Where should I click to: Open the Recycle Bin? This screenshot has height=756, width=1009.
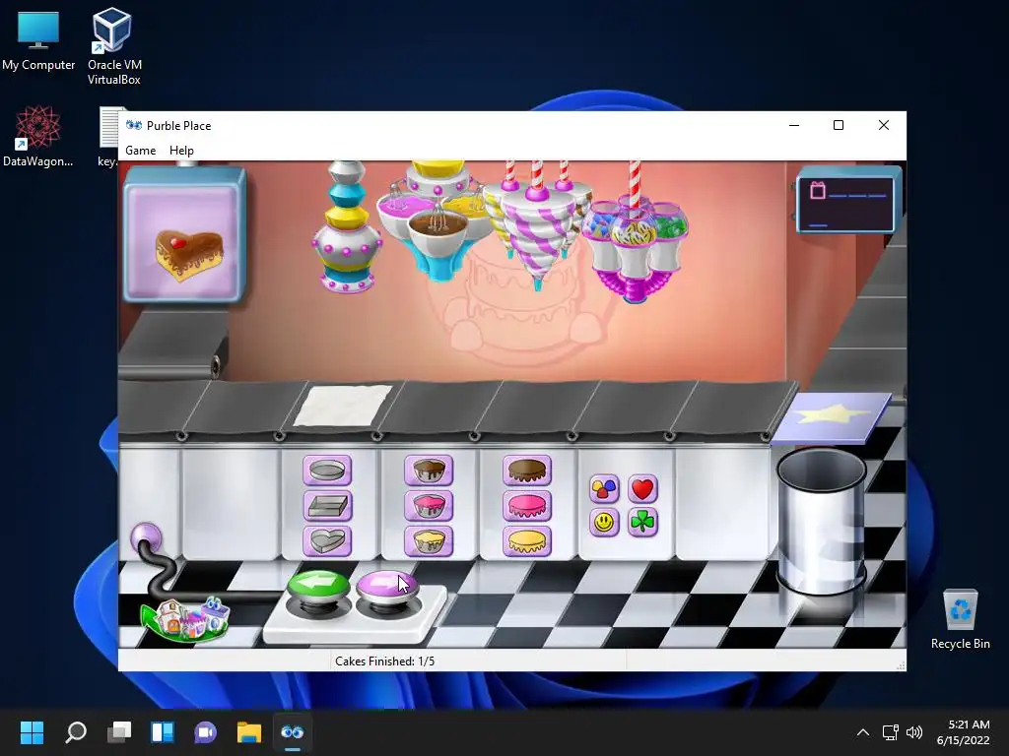960,620
